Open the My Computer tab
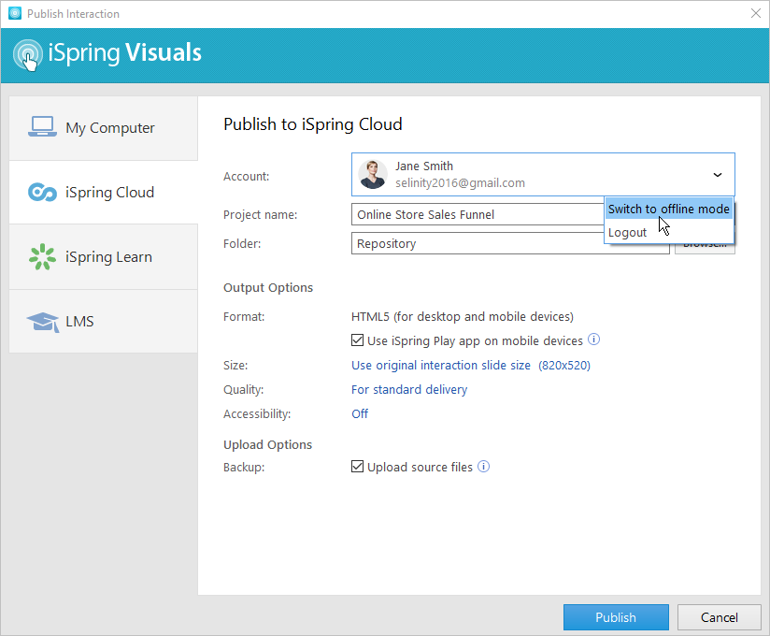The image size is (770, 636). coord(103,128)
